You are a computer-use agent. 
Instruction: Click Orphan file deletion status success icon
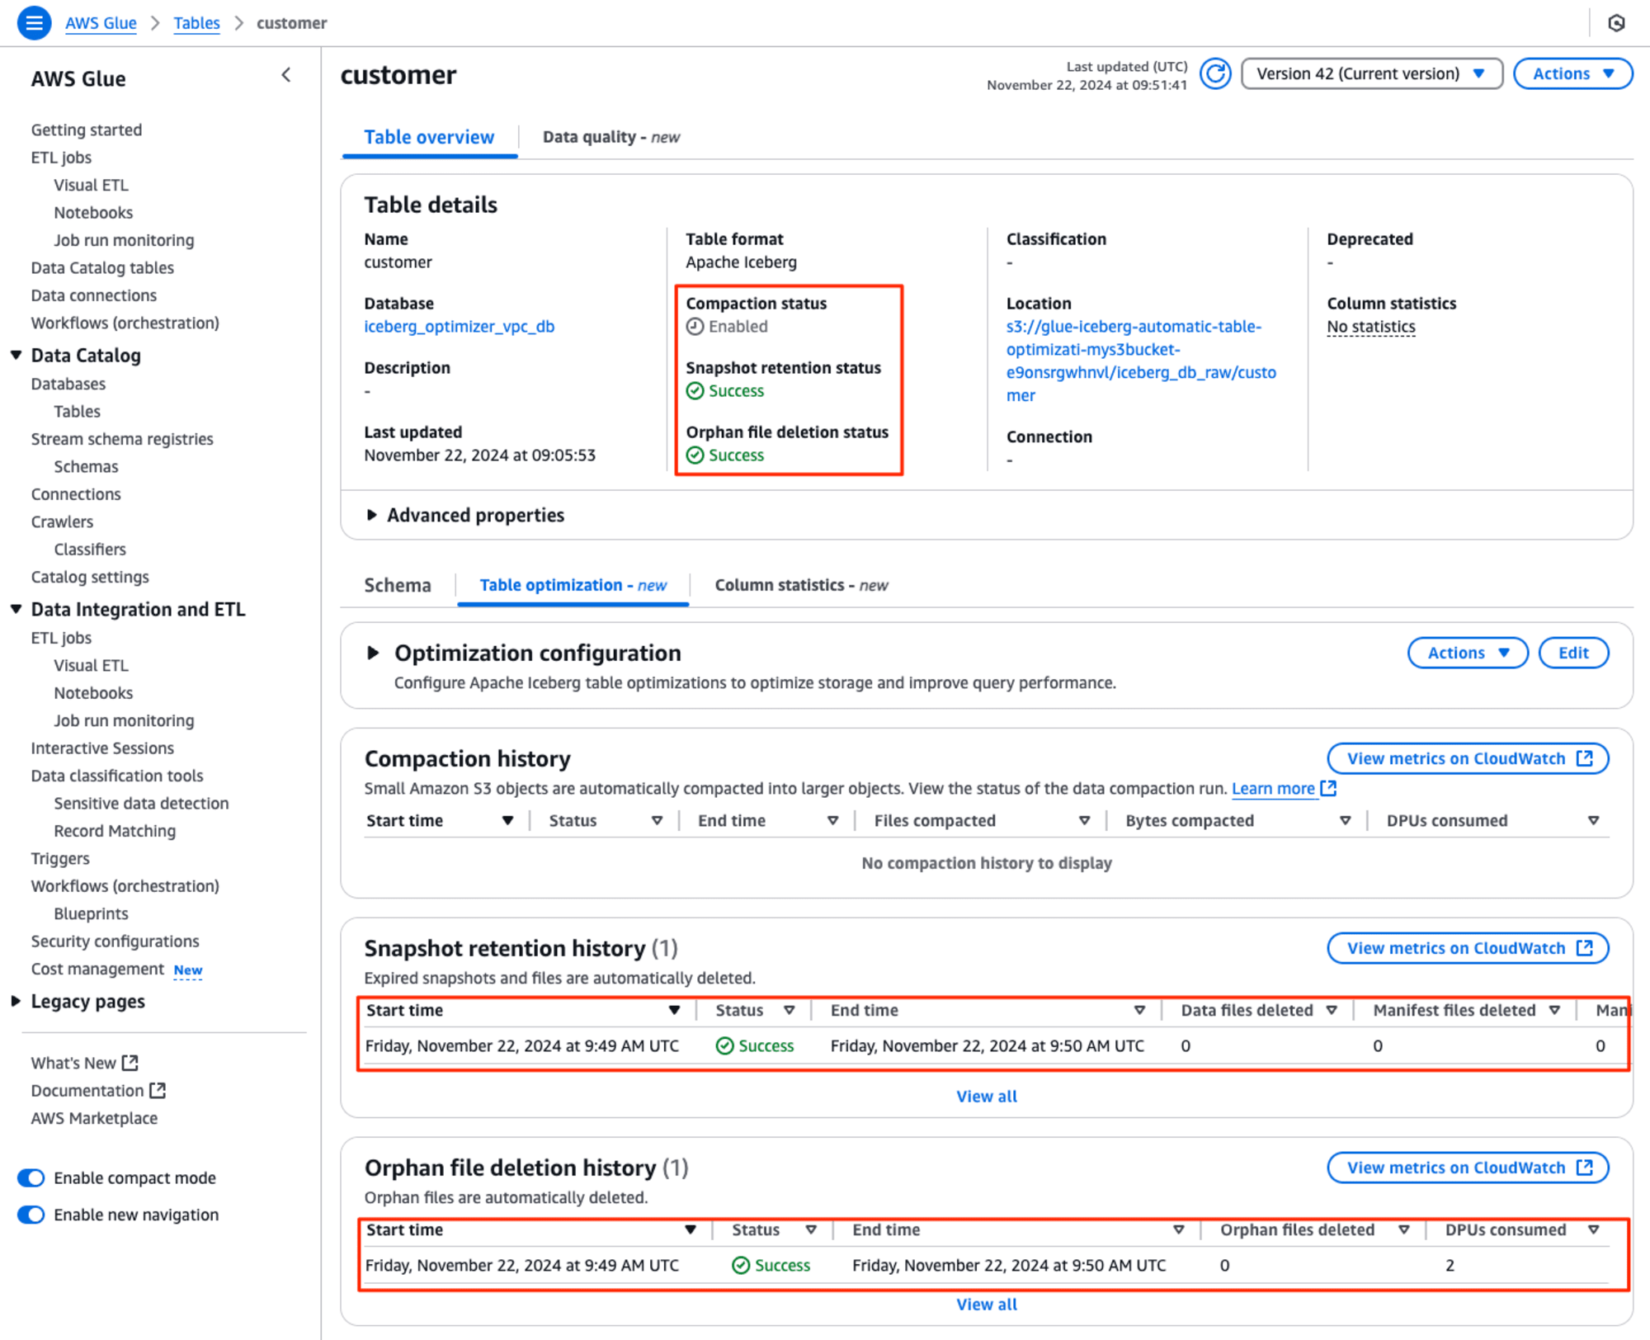695,455
